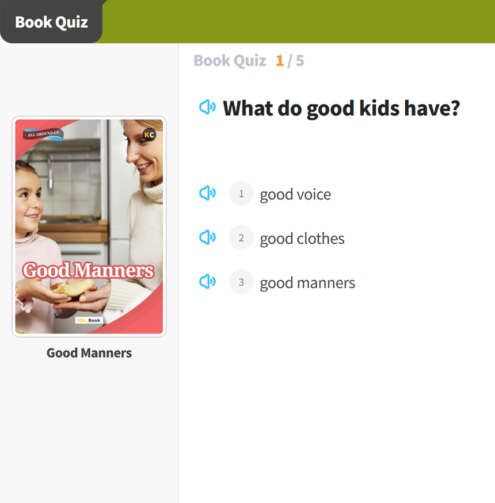This screenshot has width=495, height=503.
Task: Choose the "good clothes" answer text
Action: coord(302,239)
